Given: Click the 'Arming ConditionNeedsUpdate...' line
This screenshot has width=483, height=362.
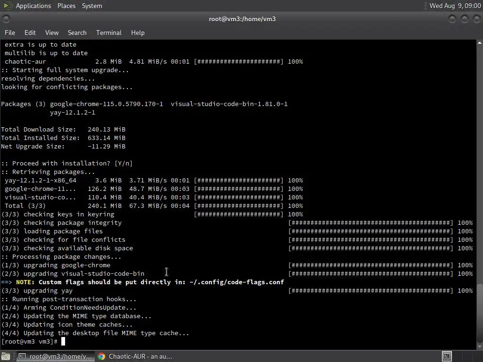Looking at the screenshot, I should point(68,308).
